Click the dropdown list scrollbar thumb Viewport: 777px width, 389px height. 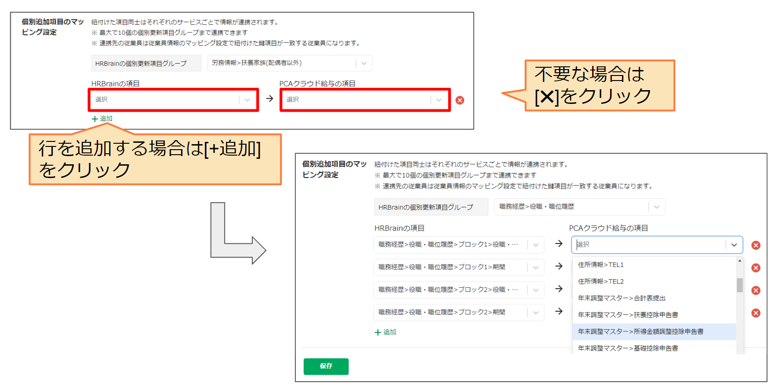coord(740,285)
